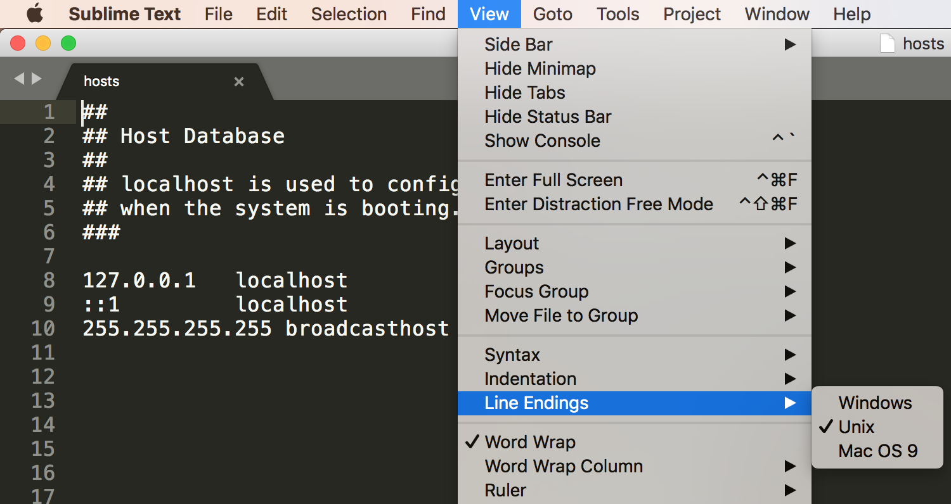
Task: Enter Full Screen mode
Action: 635,180
